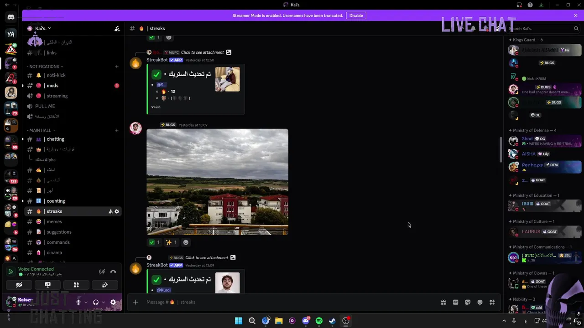This screenshot has height=328, width=584.
Task: Click the Search Kai's field
Action: [x=543, y=29]
